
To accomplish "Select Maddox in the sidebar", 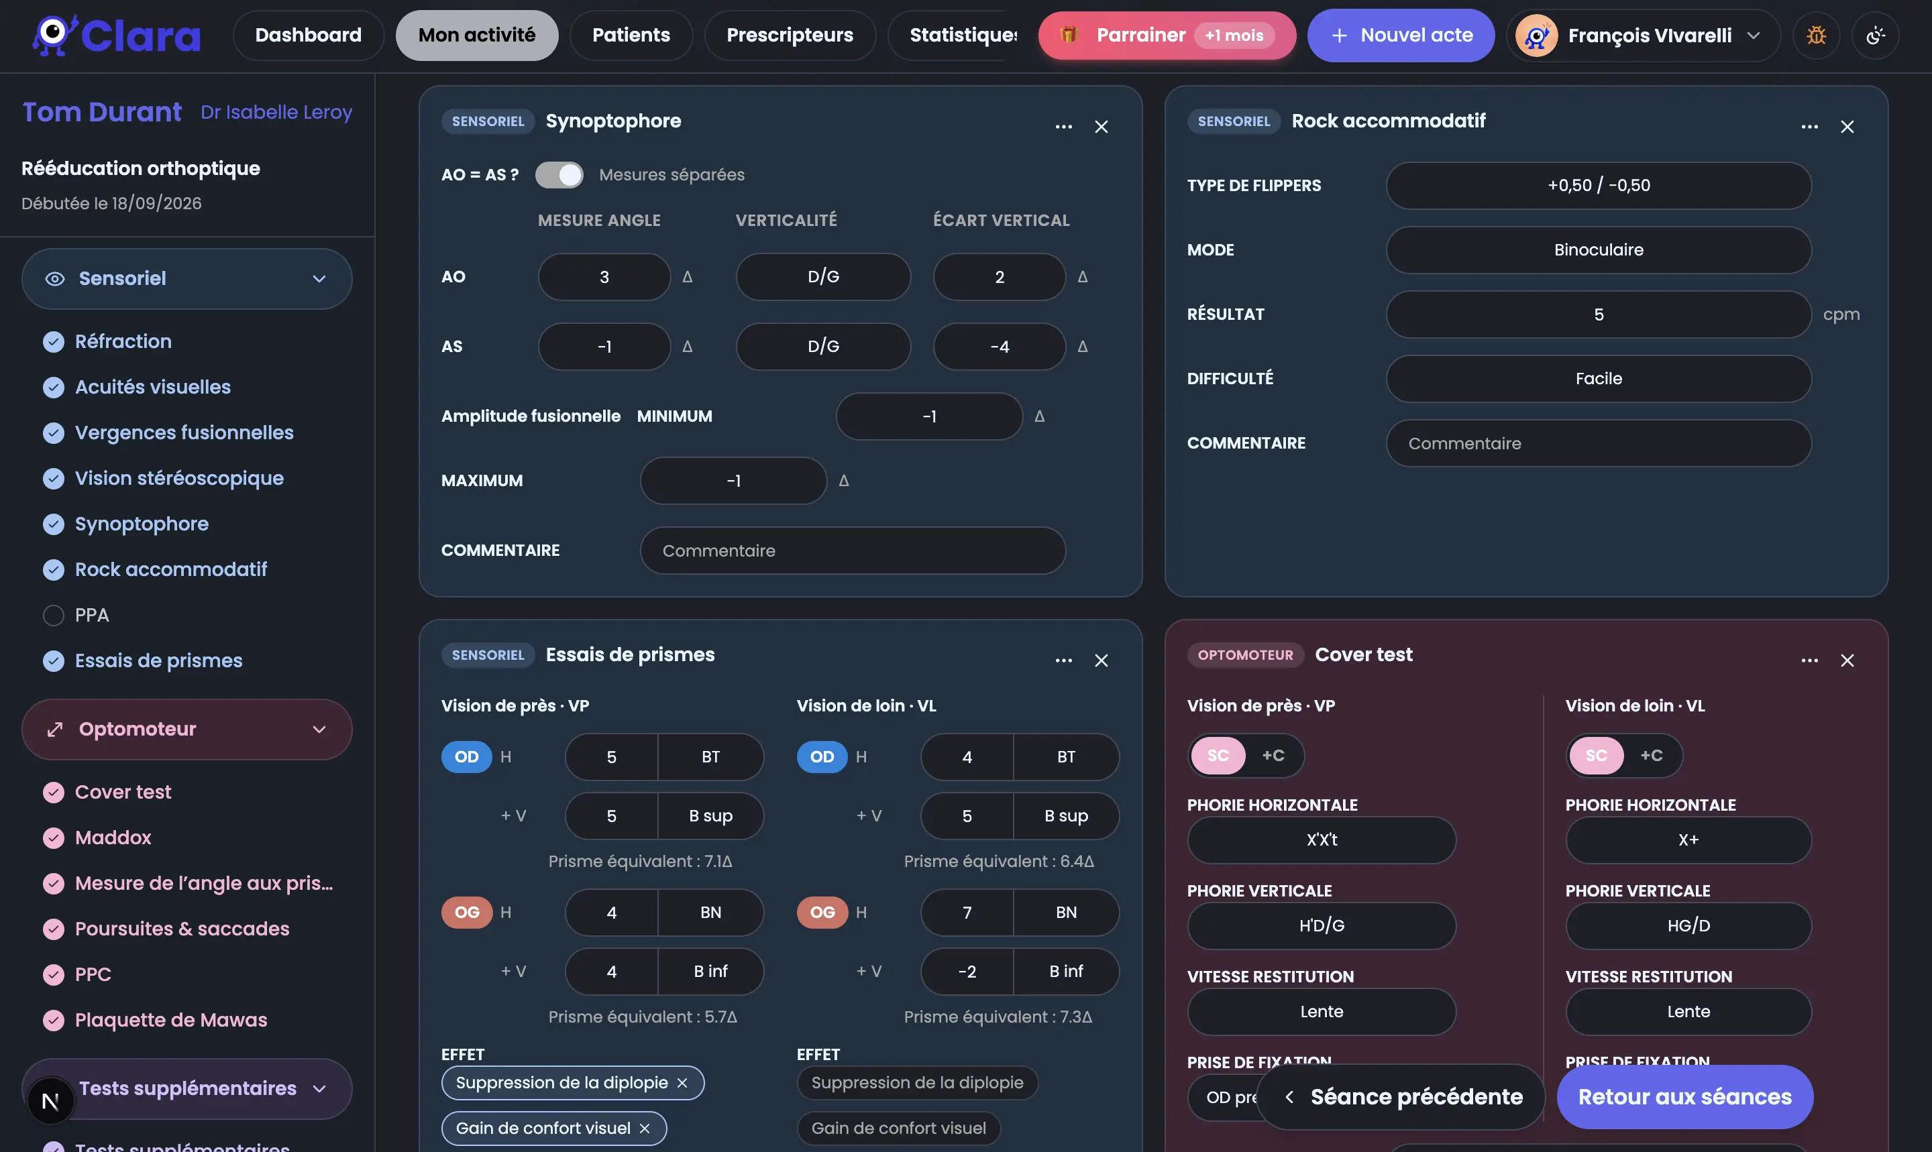I will 113,838.
